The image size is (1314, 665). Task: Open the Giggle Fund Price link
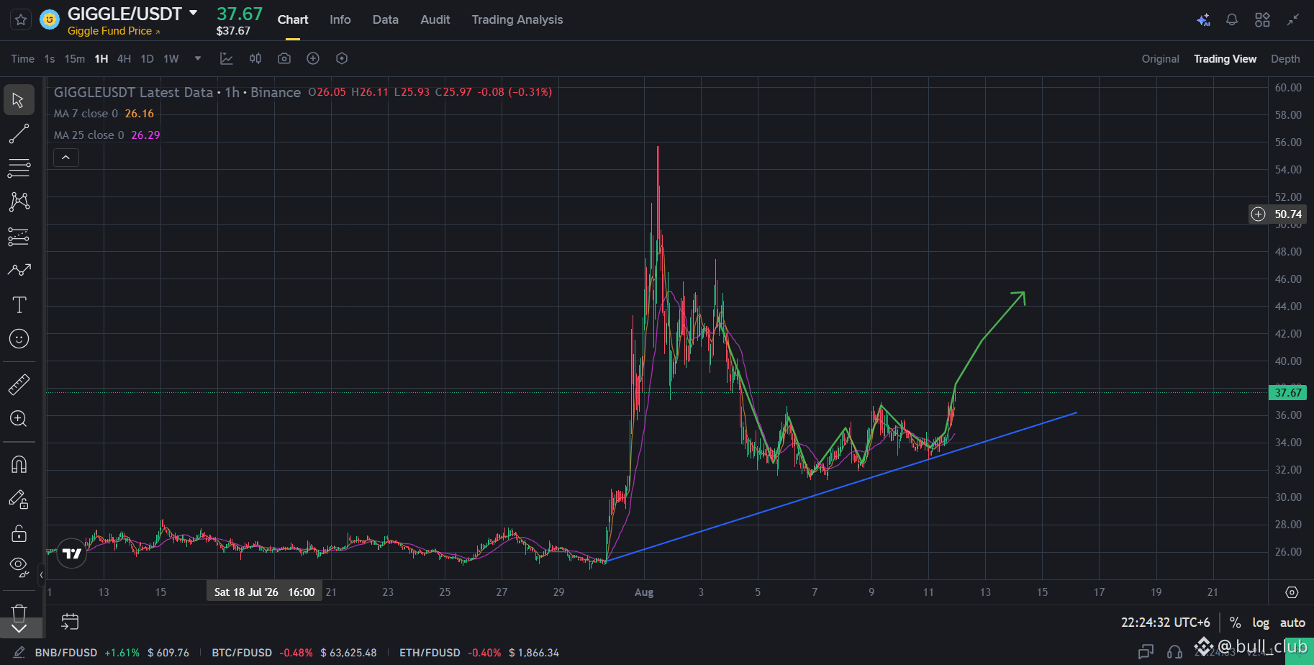pyautogui.click(x=114, y=31)
